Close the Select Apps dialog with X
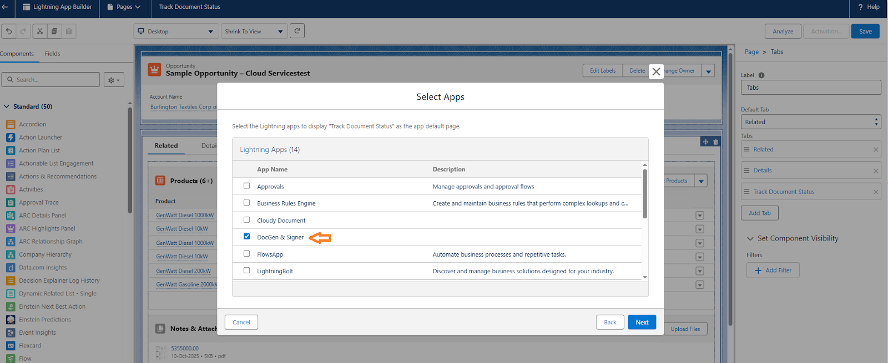 [656, 71]
